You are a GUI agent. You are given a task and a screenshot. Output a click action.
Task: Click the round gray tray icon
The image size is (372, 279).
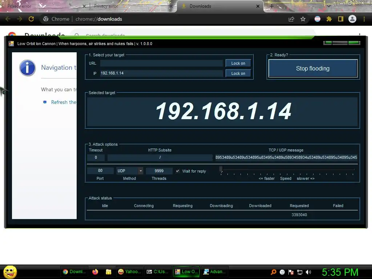(282, 272)
